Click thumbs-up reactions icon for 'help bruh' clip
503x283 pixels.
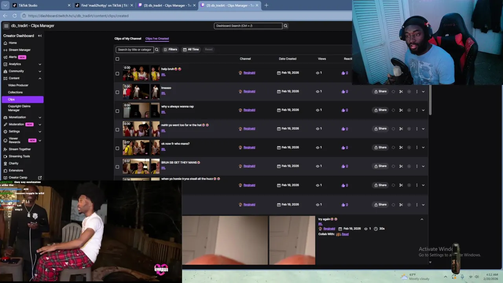[x=343, y=73]
